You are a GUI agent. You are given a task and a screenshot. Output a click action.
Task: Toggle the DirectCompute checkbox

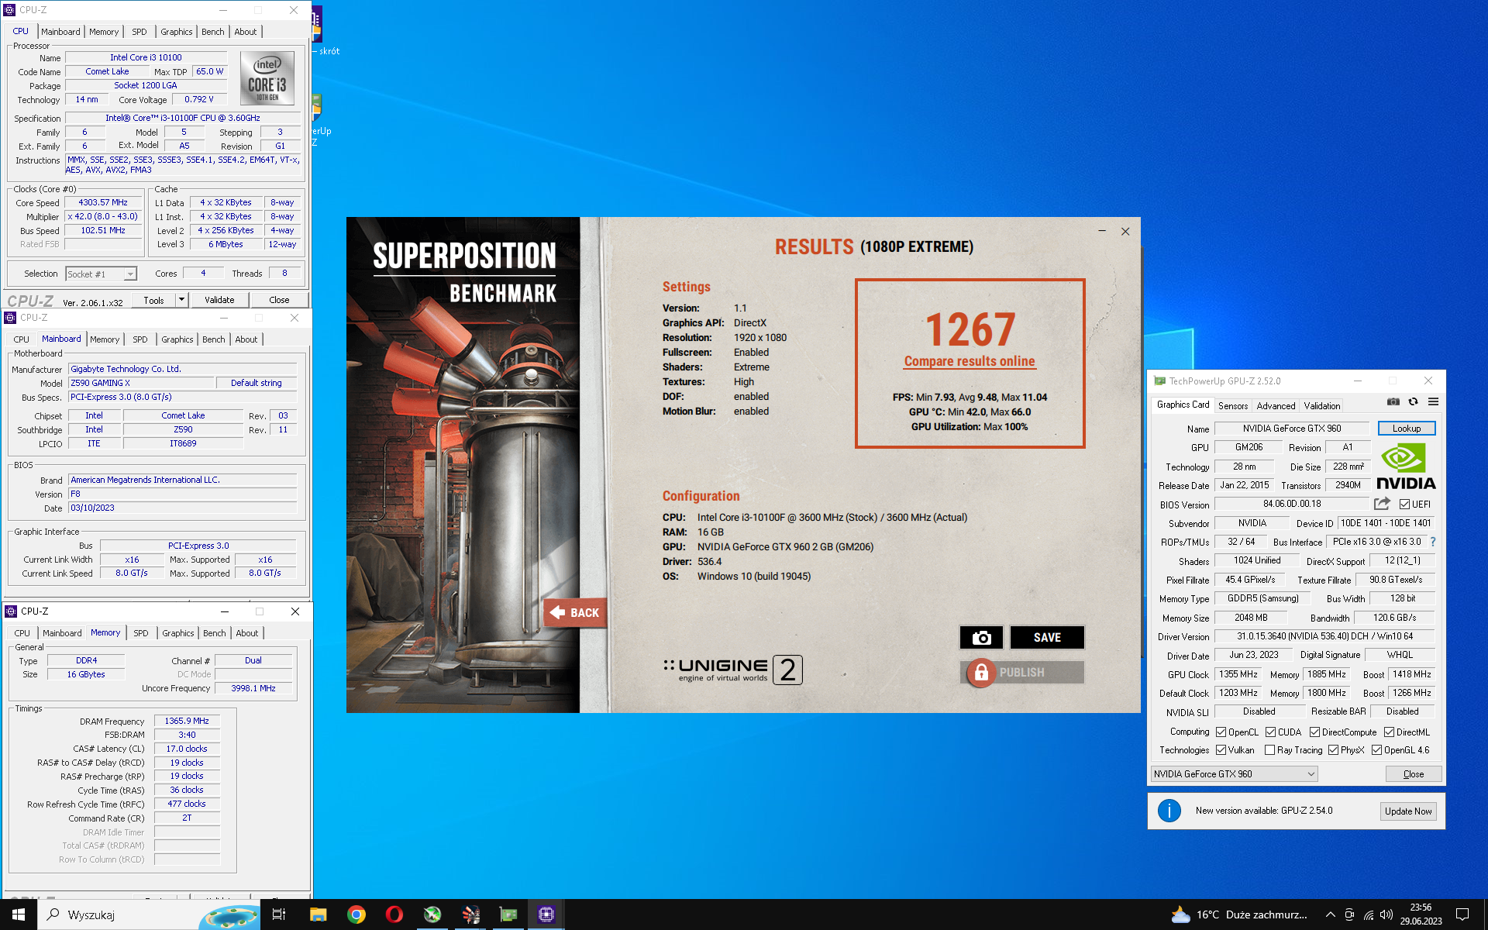click(1315, 732)
